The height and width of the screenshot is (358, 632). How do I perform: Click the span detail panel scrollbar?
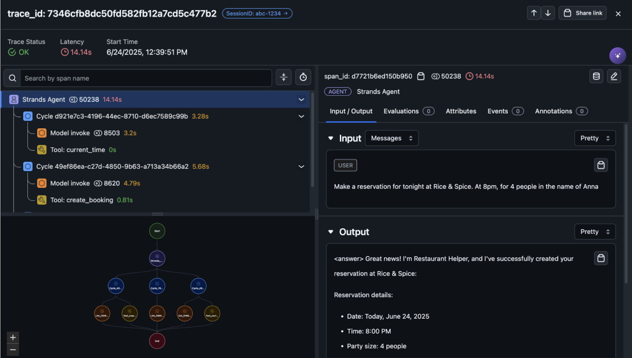click(626, 204)
